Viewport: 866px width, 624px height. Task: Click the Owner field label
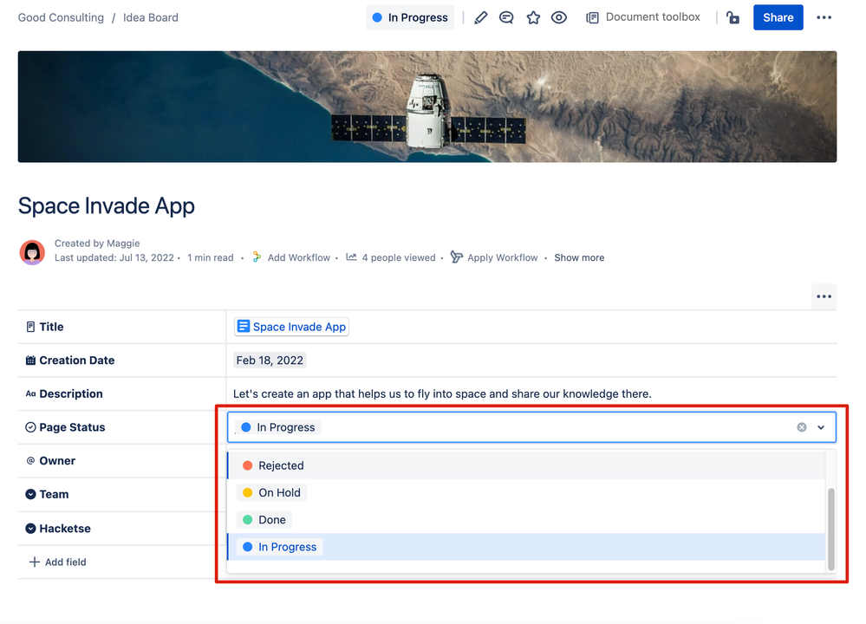point(57,461)
